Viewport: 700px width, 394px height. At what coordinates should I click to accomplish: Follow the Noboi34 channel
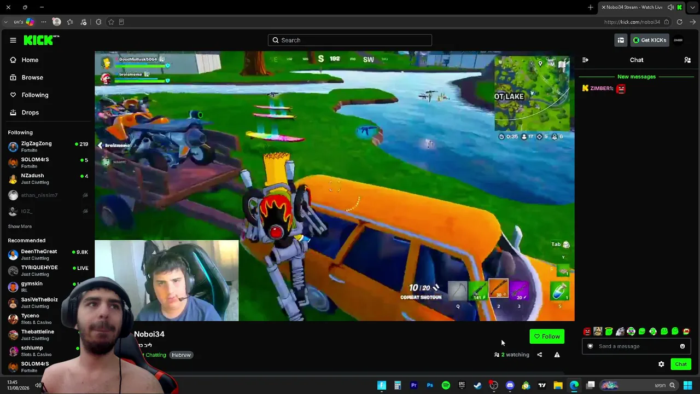(x=547, y=337)
